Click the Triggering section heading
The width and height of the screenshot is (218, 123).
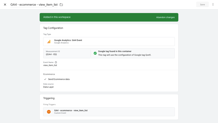[x=49, y=98]
